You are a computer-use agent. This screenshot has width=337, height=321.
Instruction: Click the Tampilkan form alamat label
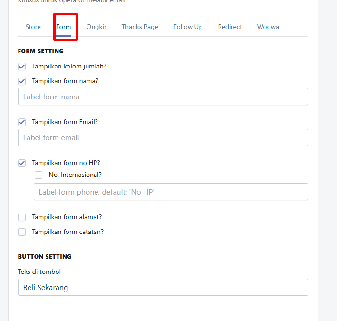67,217
